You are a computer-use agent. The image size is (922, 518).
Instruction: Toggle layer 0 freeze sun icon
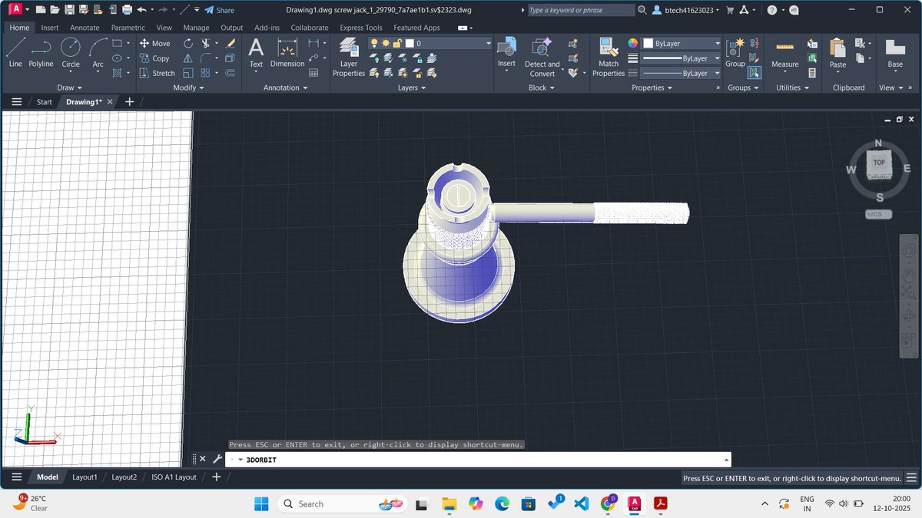click(386, 44)
